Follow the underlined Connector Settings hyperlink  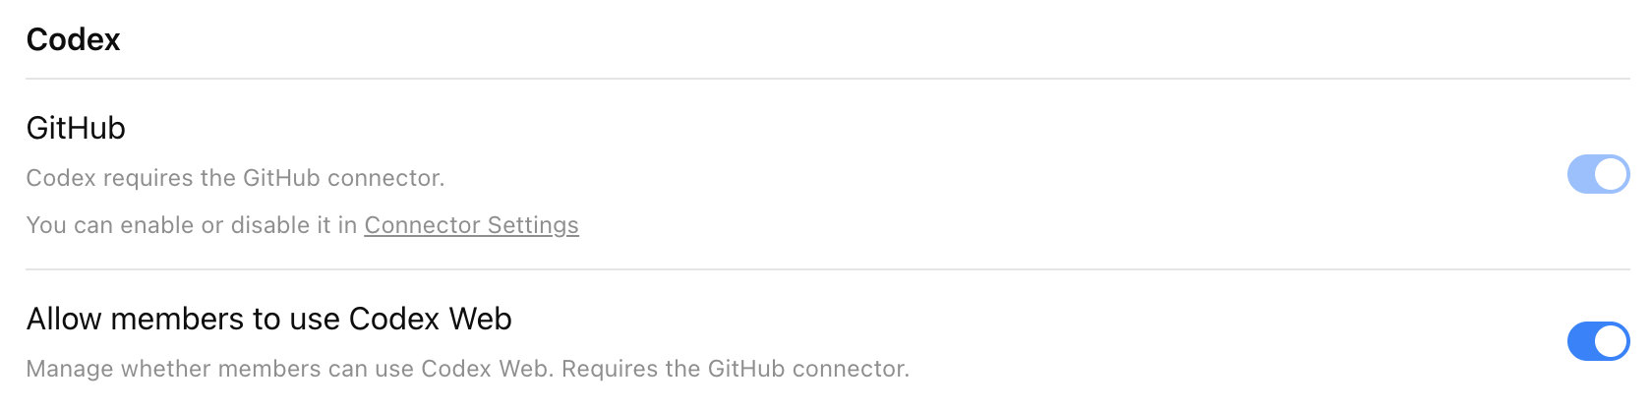pos(471,225)
